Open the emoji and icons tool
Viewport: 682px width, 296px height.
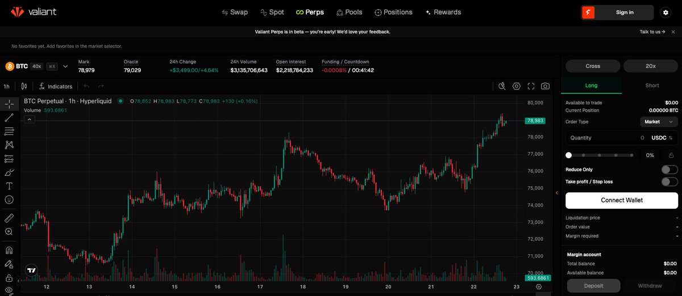coord(9,200)
